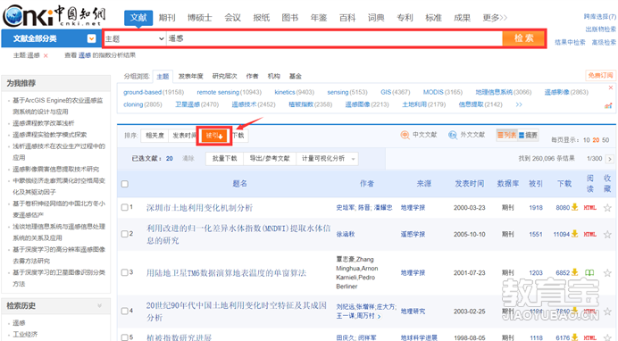Open 高级检索 link
This screenshot has height=341, width=618.
tap(604, 42)
